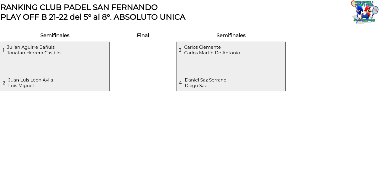Click player Jonatan Herrera Castillo
This screenshot has height=181, width=379.
(x=34, y=53)
